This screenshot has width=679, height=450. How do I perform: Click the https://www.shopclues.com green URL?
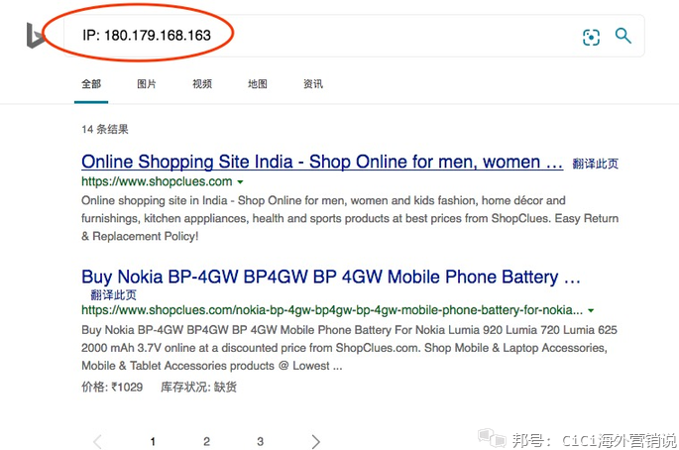(157, 181)
